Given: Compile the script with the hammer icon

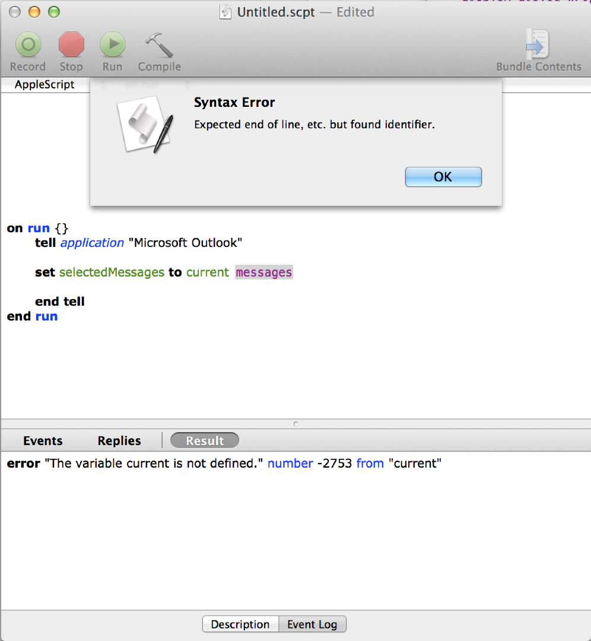Looking at the screenshot, I should (x=159, y=44).
